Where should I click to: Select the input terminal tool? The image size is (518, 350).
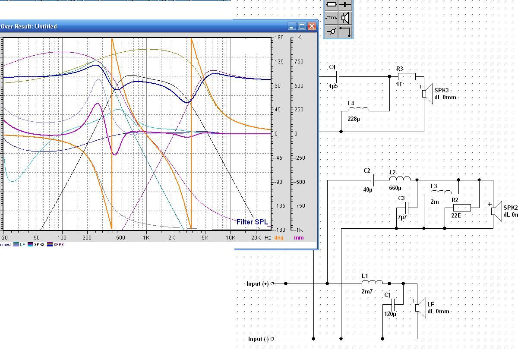point(331,32)
